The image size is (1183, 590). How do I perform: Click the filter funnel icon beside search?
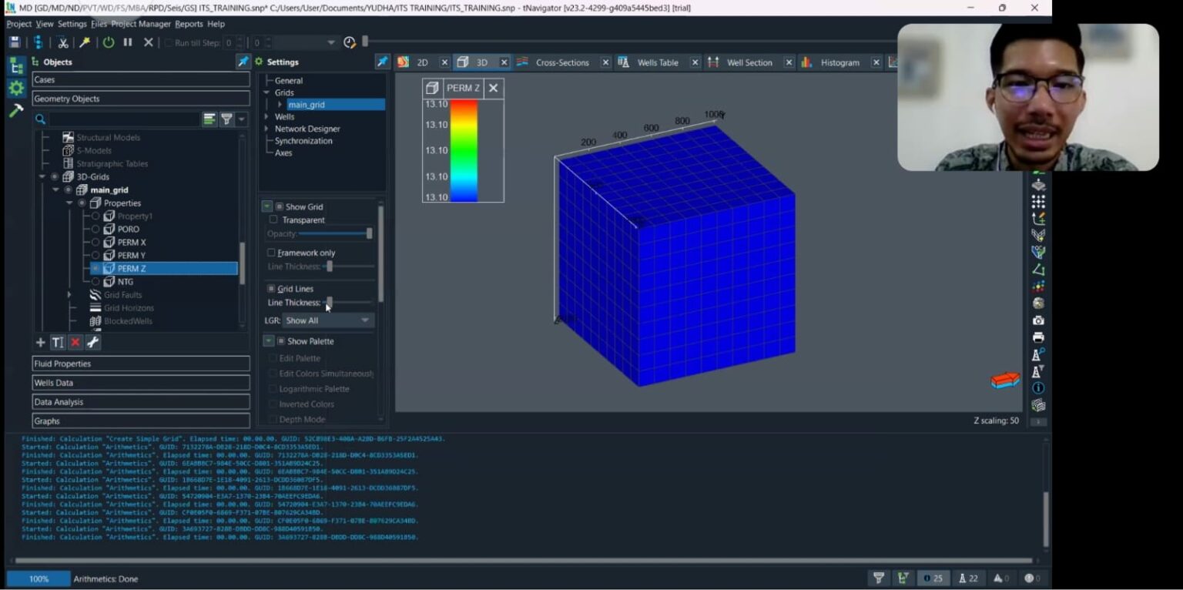tap(226, 119)
